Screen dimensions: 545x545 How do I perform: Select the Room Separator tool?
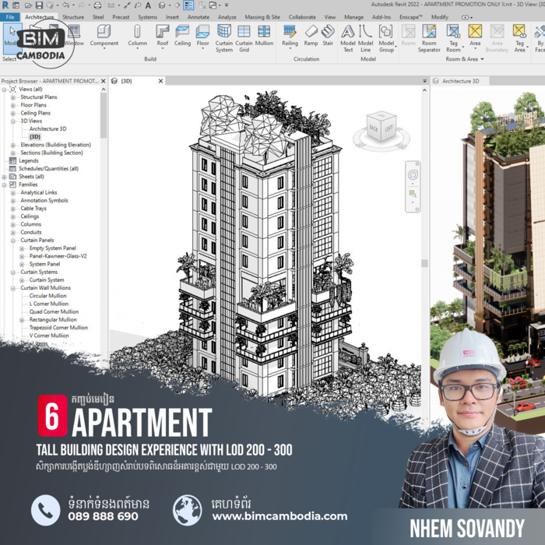click(x=429, y=38)
